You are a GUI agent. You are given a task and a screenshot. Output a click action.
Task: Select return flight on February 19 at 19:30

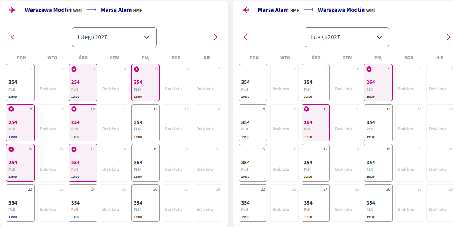coord(378,163)
